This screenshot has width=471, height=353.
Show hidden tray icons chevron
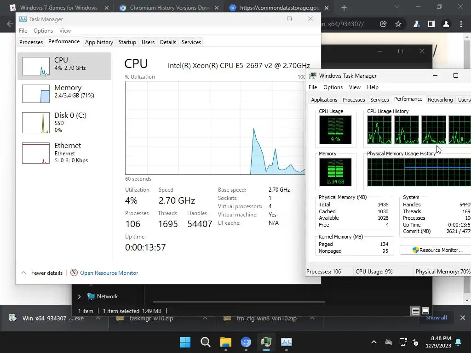(374, 342)
